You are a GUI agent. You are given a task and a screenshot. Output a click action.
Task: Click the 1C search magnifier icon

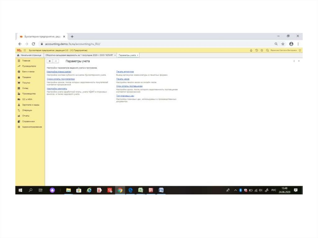[x=267, y=50]
